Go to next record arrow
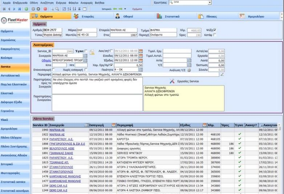The width and height of the screenshot is (284, 194). pyautogui.click(x=14, y=9)
